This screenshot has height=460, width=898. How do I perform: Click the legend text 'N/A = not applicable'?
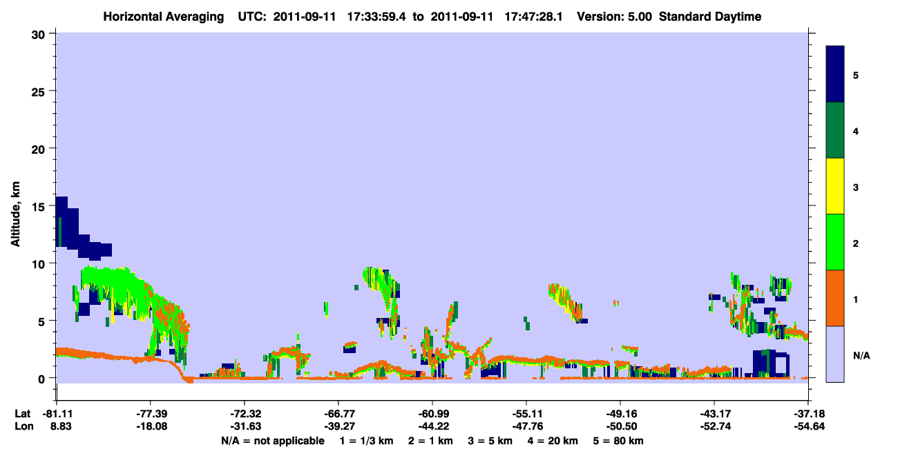pyautogui.click(x=272, y=441)
